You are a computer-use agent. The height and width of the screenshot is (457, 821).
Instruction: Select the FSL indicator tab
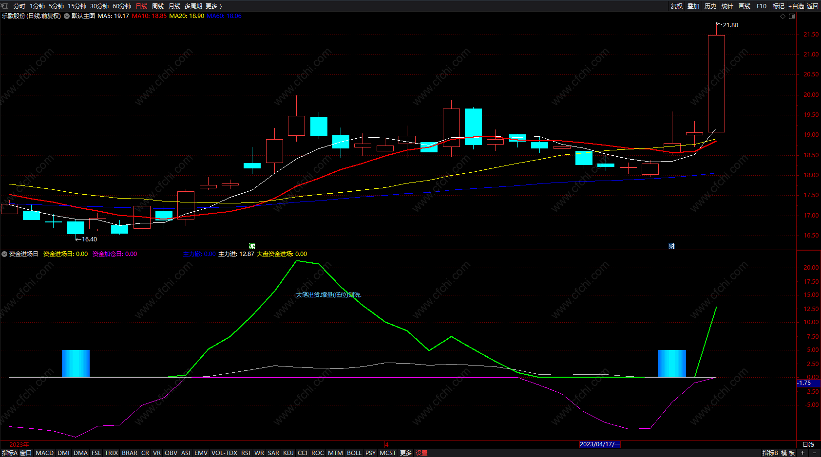[96, 453]
